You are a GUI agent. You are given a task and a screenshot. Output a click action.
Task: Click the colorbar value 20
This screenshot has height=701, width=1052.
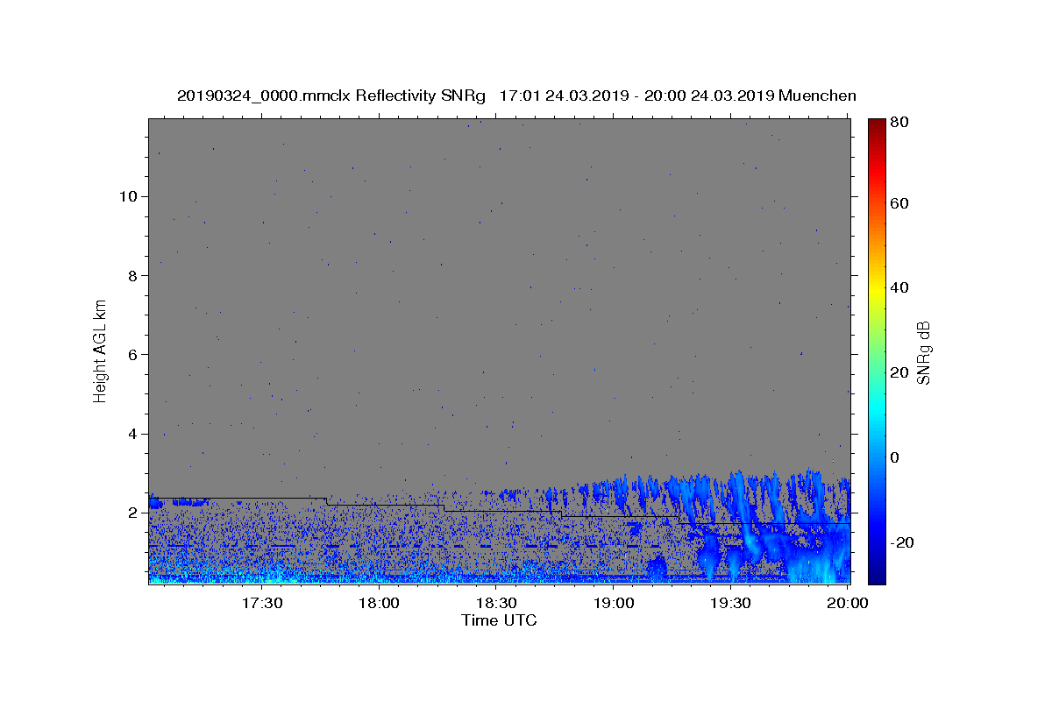pos(901,372)
